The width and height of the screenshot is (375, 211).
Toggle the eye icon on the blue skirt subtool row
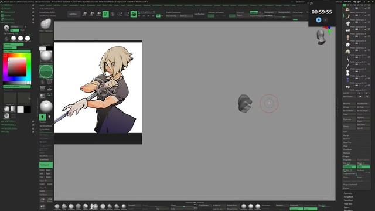369,79
